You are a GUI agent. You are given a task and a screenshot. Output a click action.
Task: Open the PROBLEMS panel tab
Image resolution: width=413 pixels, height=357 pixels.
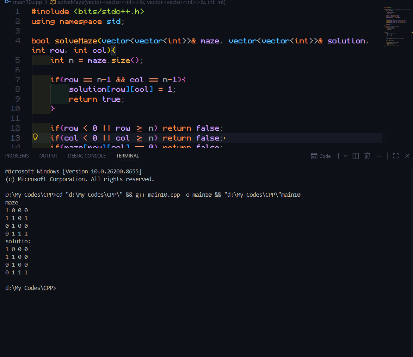click(17, 156)
